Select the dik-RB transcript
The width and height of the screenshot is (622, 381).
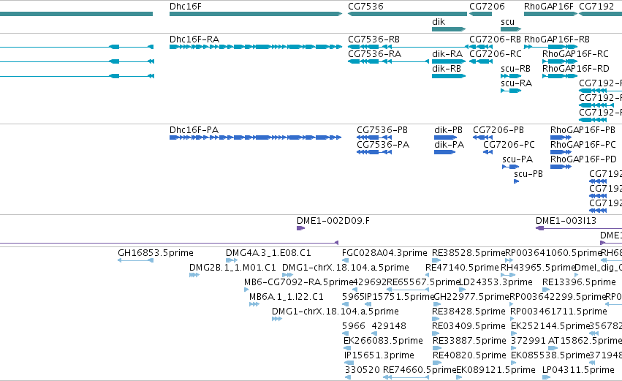tap(449, 76)
